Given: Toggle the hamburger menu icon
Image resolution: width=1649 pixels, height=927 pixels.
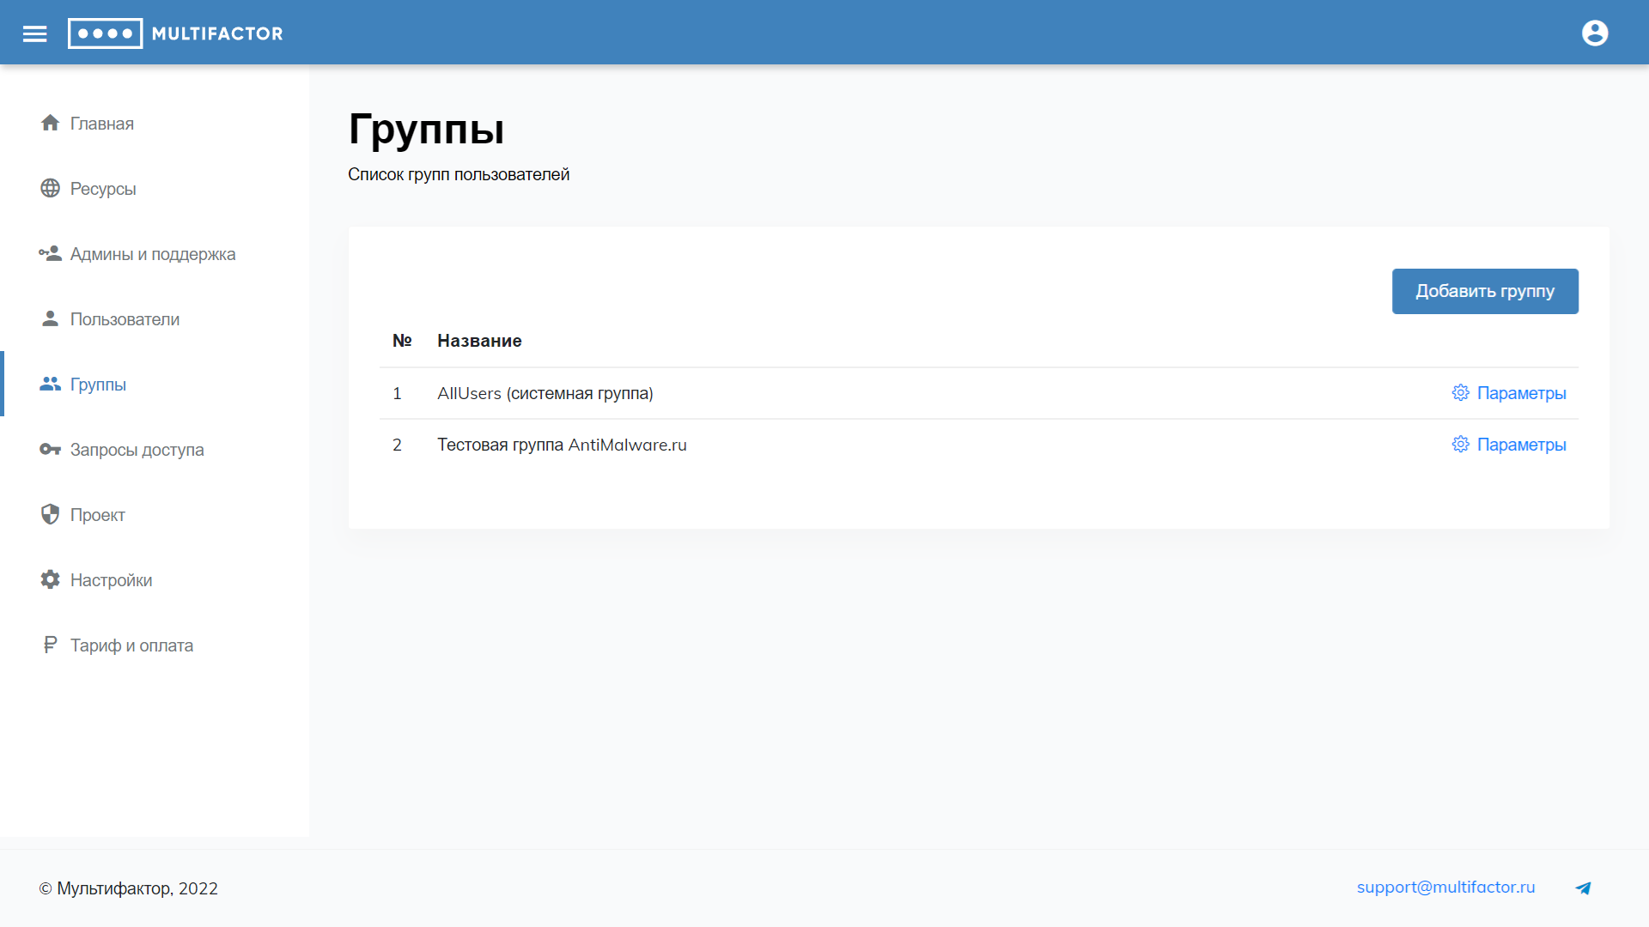Looking at the screenshot, I should point(34,33).
